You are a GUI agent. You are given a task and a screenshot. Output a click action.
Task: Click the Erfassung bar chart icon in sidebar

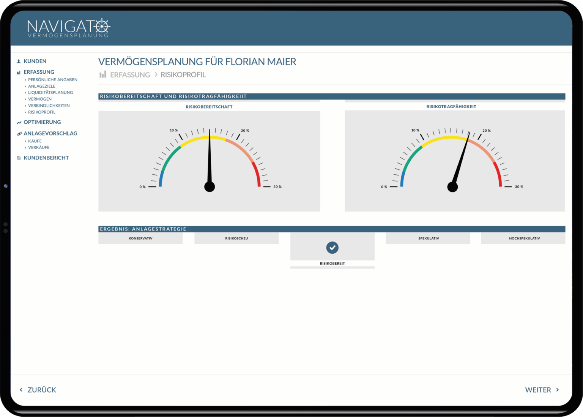[x=18, y=72]
